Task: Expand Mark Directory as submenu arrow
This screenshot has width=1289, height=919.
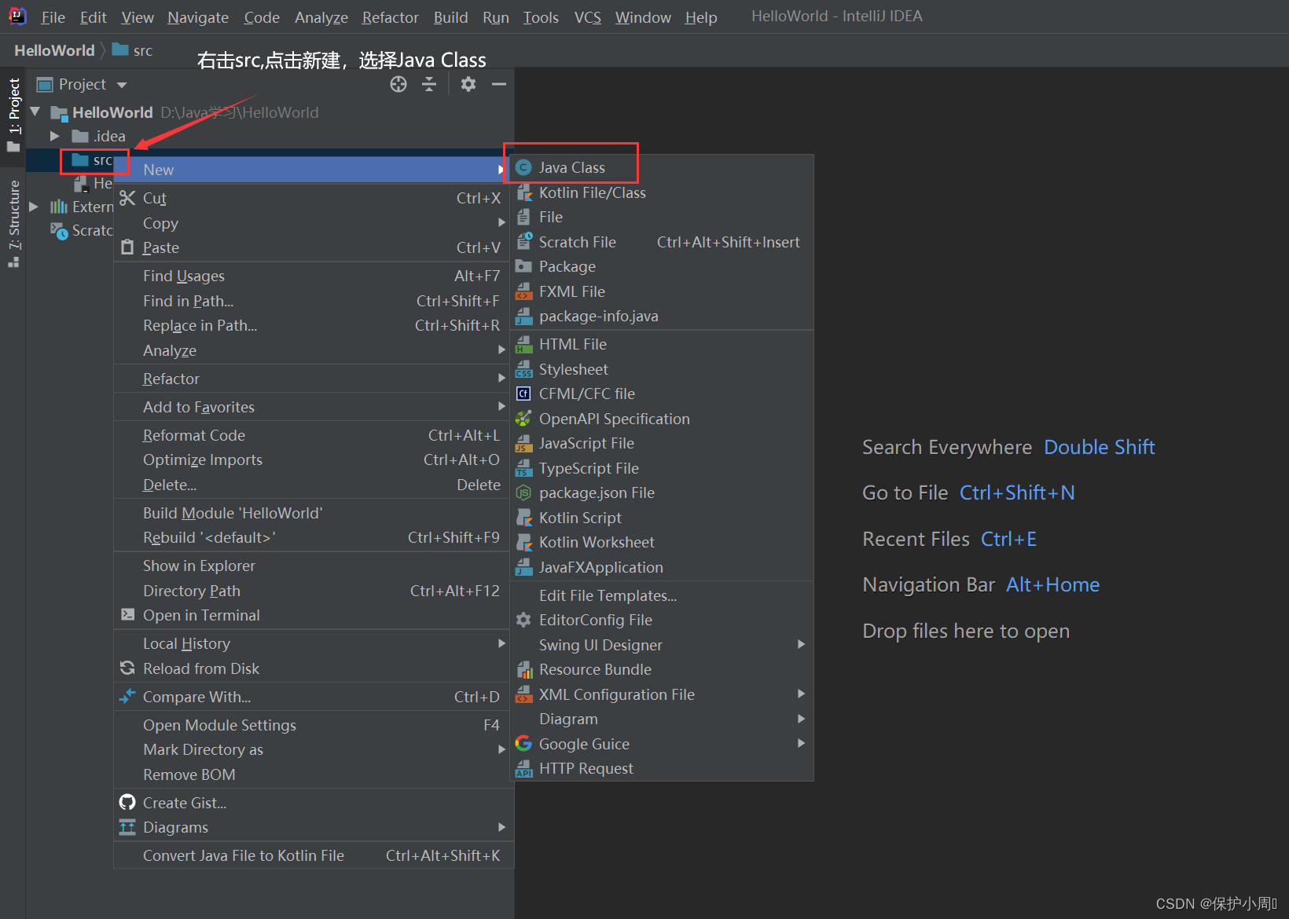Action: point(501,749)
